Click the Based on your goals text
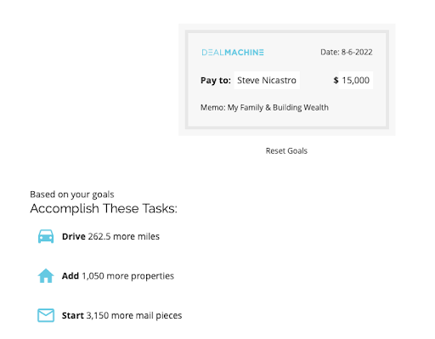The image size is (435, 339). tap(72, 195)
